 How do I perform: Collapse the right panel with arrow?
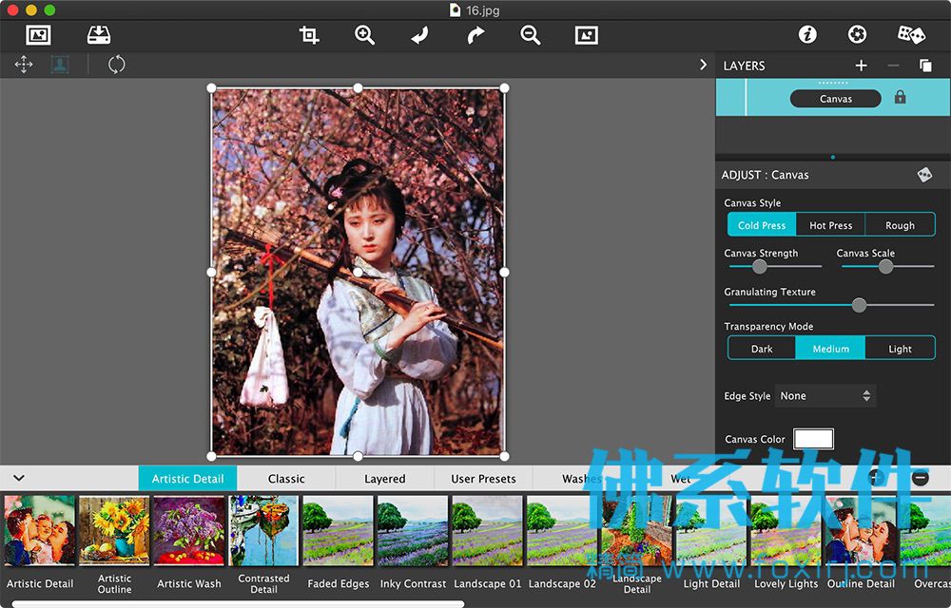pos(703,65)
